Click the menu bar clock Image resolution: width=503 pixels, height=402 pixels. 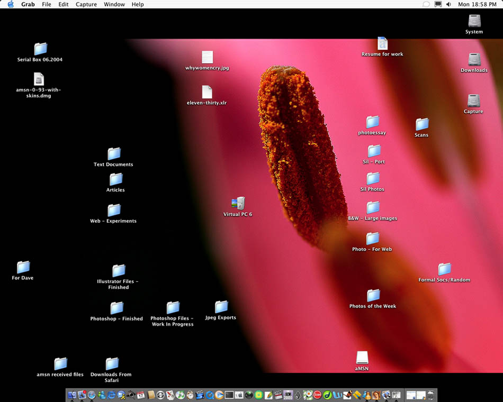[477, 4]
